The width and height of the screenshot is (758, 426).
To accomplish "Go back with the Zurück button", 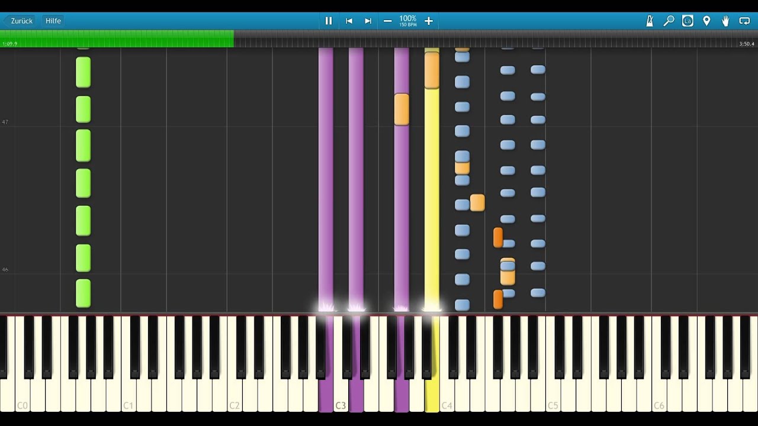I will pyautogui.click(x=20, y=21).
